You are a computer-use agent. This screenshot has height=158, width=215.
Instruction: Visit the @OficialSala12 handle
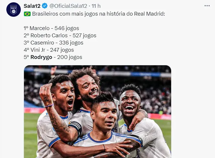coord(68,6)
